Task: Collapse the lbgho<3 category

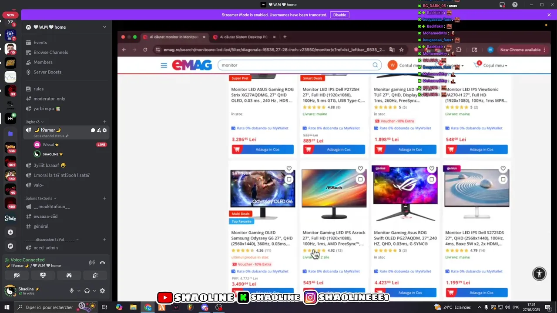Action: coord(34,122)
